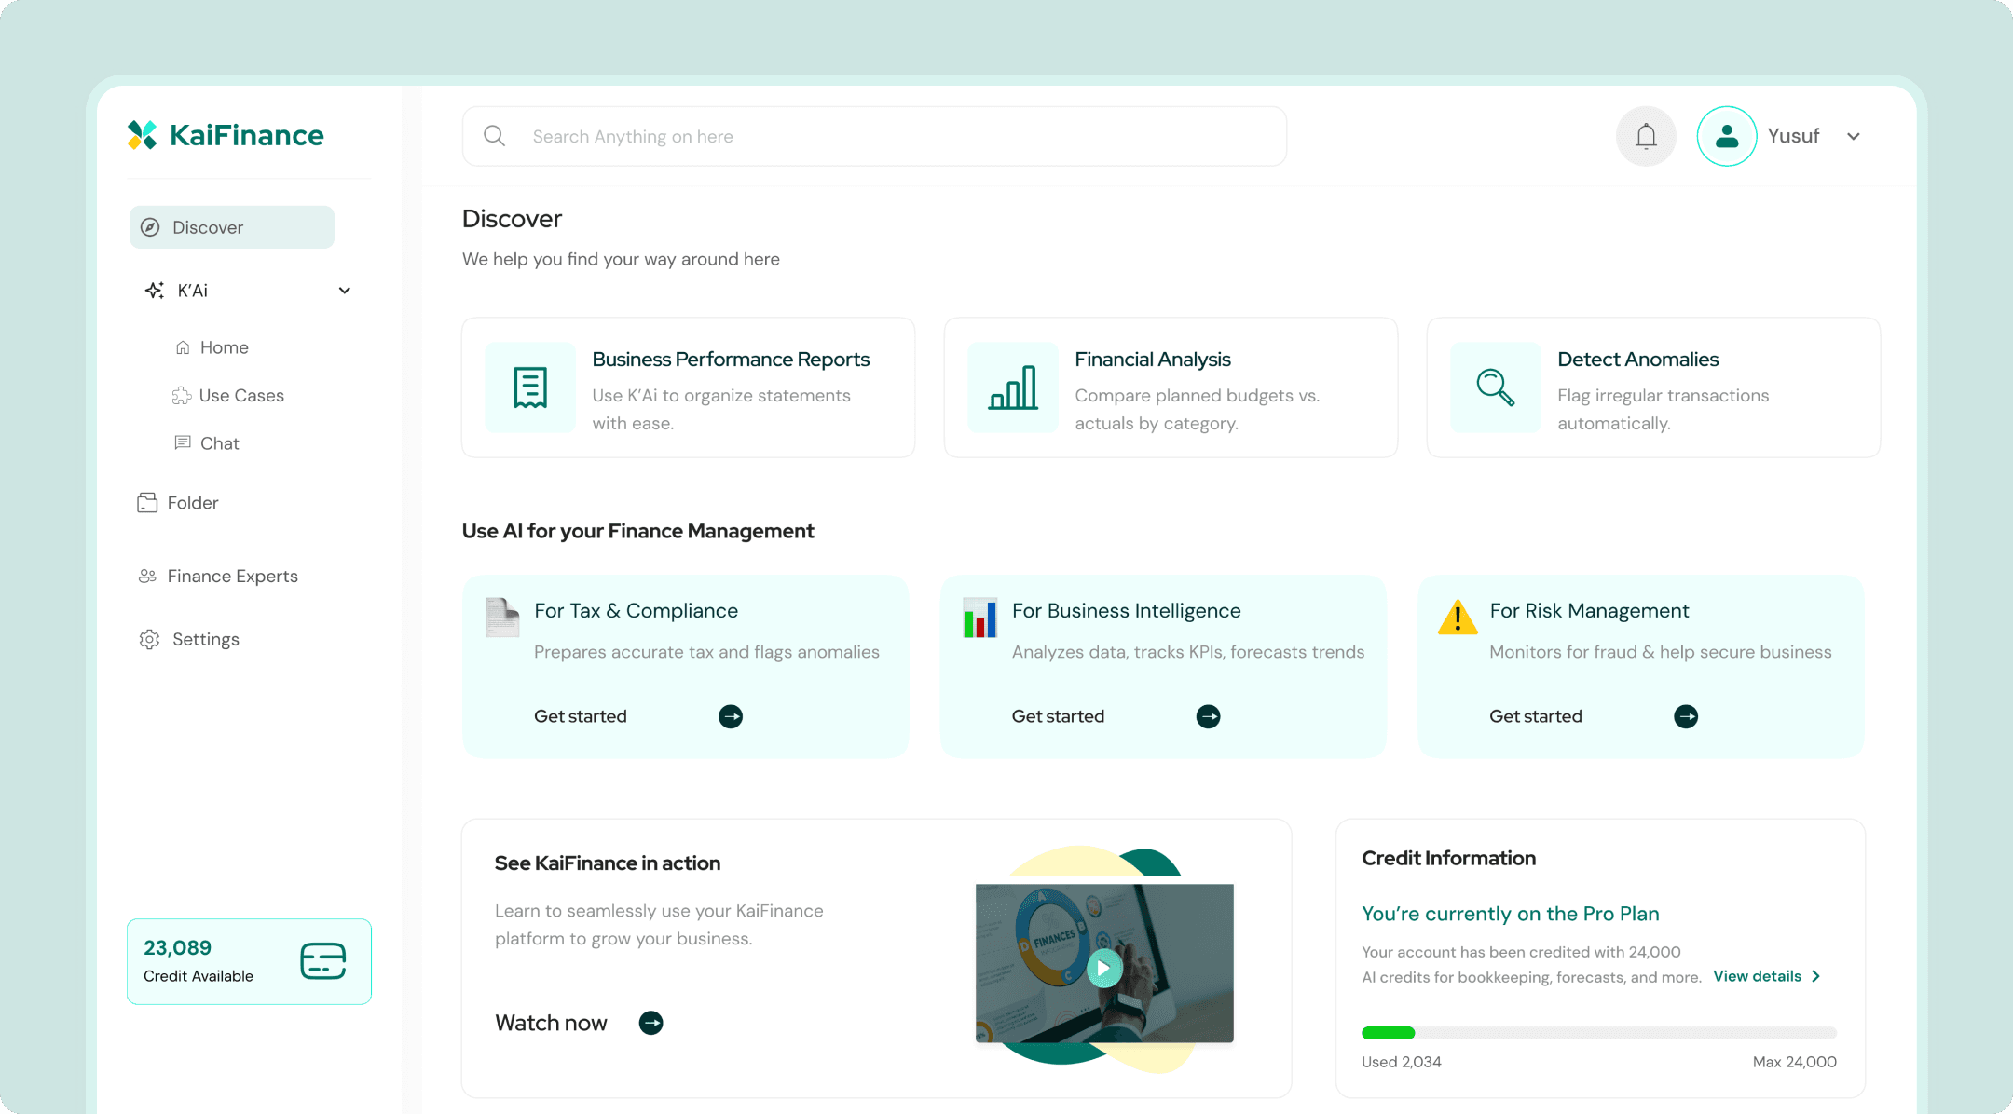Click the Use Cases puzzle icon
Image resolution: width=2013 pixels, height=1114 pixels.
point(183,395)
